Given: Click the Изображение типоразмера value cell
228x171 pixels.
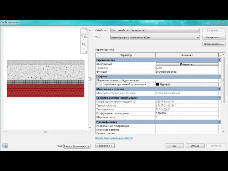Looking at the screenshot, I should click(187, 126).
